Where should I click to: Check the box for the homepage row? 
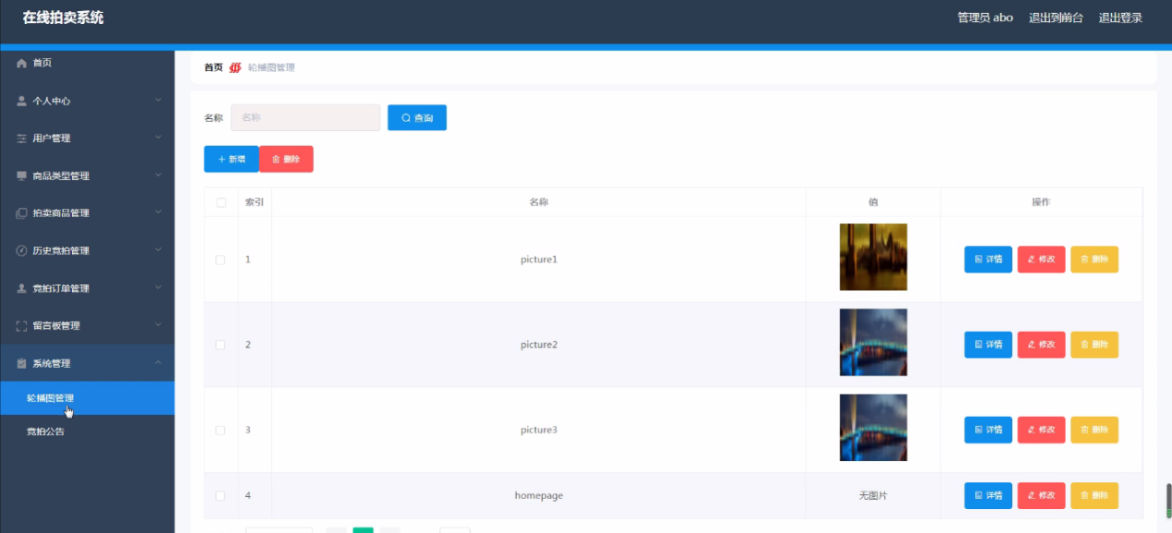pyautogui.click(x=220, y=496)
